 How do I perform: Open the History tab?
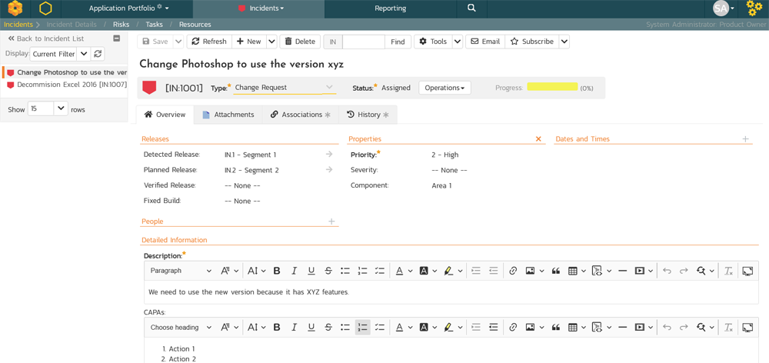368,115
